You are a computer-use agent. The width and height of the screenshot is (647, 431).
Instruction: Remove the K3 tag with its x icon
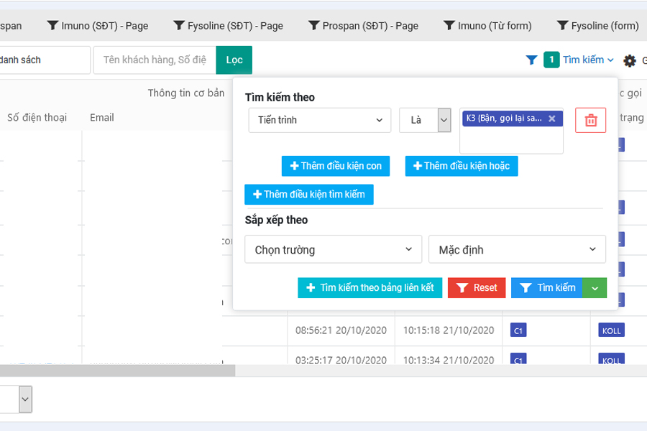pyautogui.click(x=552, y=119)
